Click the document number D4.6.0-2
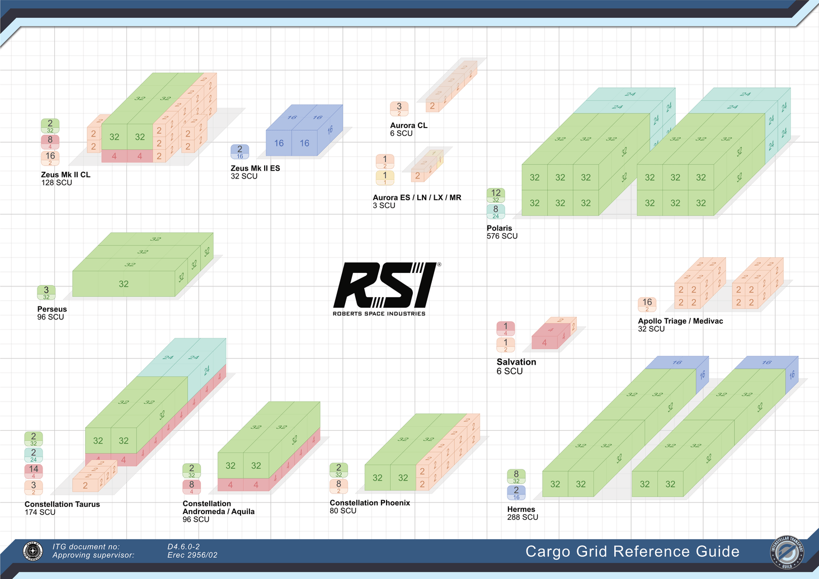The width and height of the screenshot is (819, 579). [x=183, y=547]
